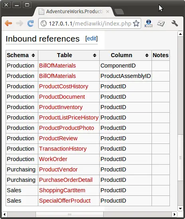This screenshot has width=185, height=219.
Task: Open the ProductInventory link
Action: pos(61,107)
